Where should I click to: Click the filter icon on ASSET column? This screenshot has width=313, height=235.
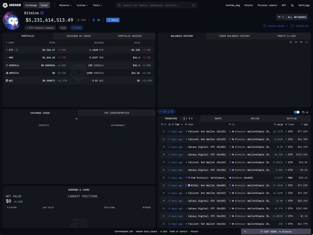[x=7, y=43]
